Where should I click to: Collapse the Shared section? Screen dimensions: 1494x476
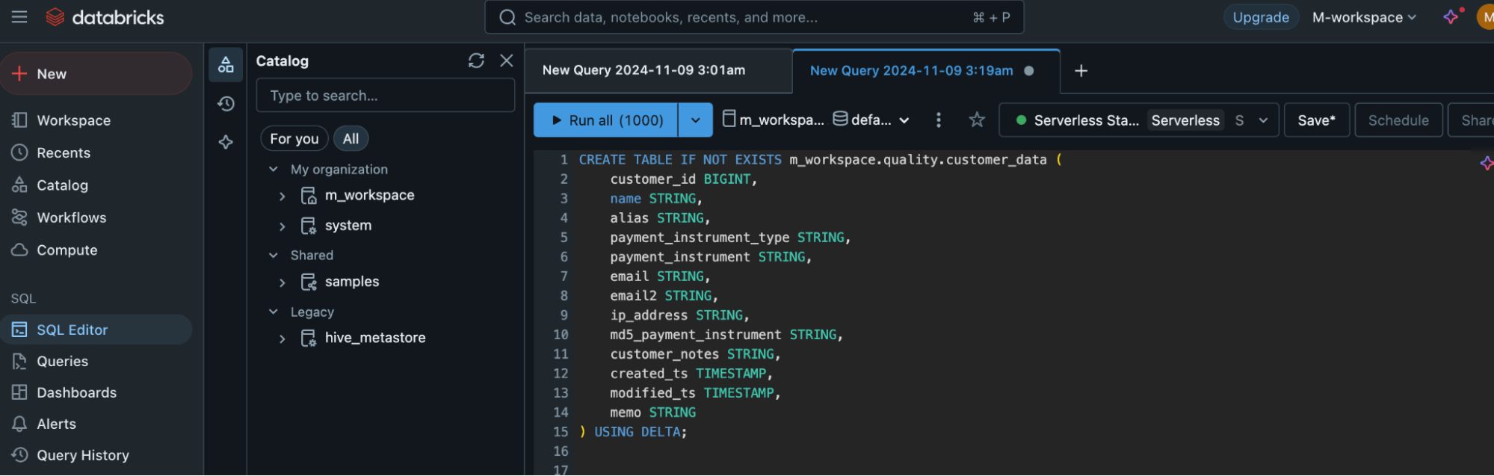point(274,255)
